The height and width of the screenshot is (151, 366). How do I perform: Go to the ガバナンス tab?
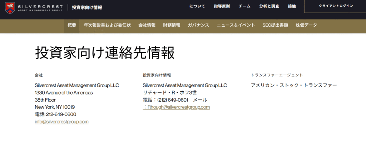pos(198,25)
